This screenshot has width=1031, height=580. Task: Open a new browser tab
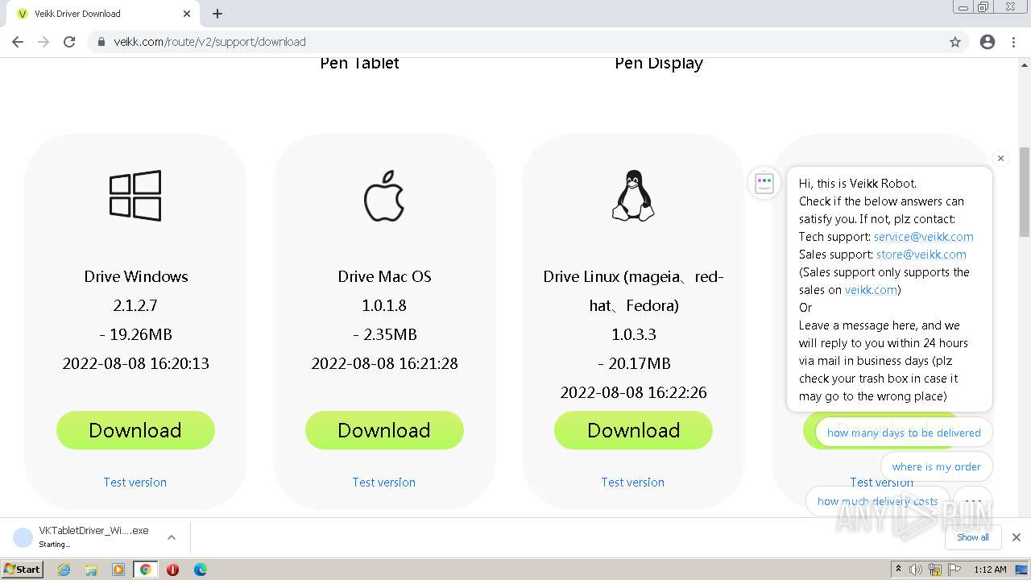tap(217, 14)
